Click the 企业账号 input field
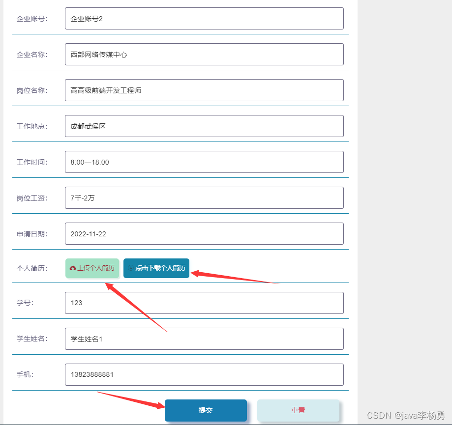 [x=204, y=19]
